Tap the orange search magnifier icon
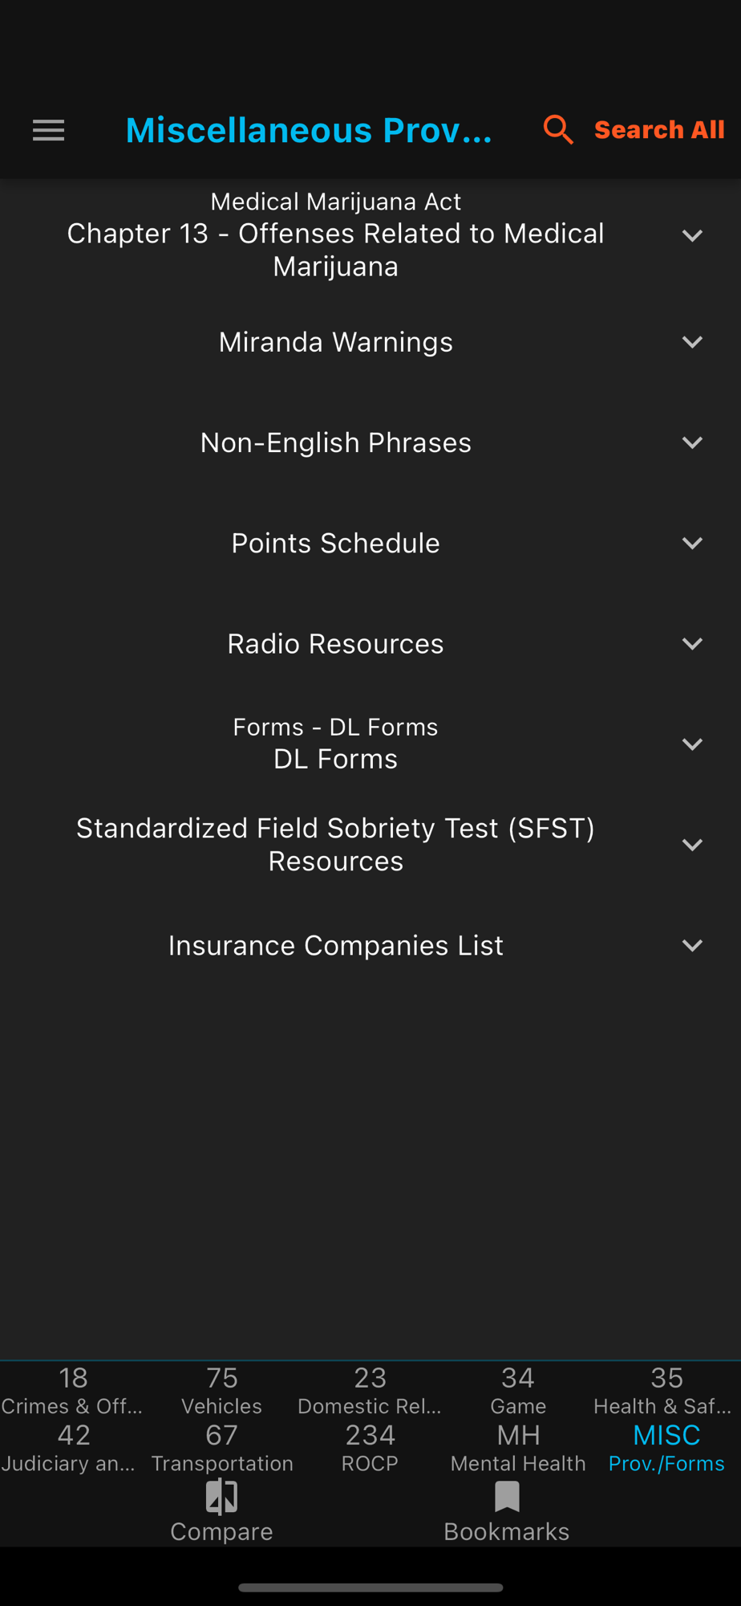This screenshot has height=1606, width=741. point(558,129)
